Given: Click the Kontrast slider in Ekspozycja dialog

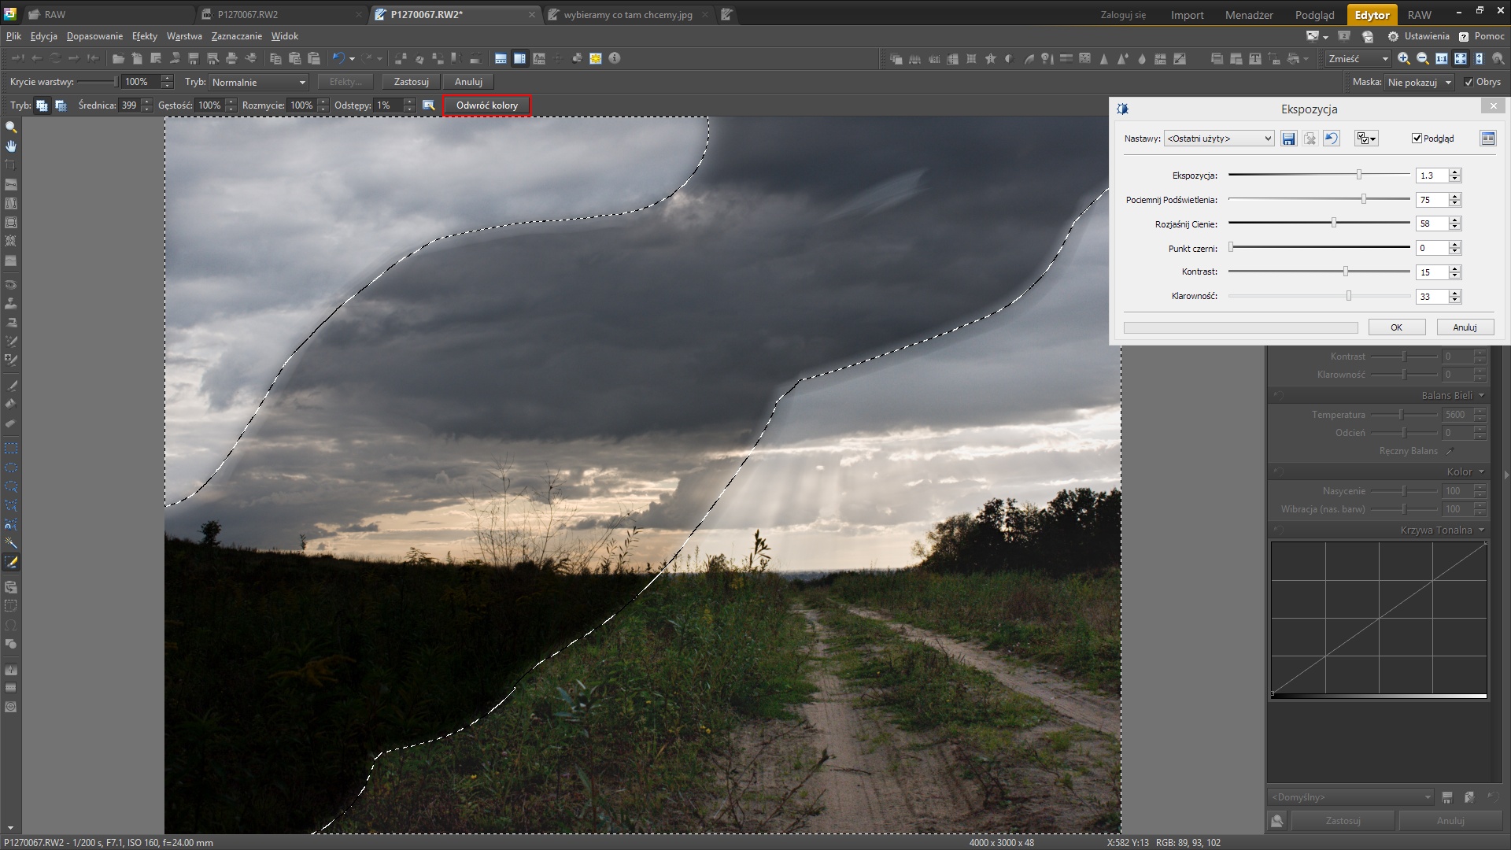Looking at the screenshot, I should [x=1345, y=272].
